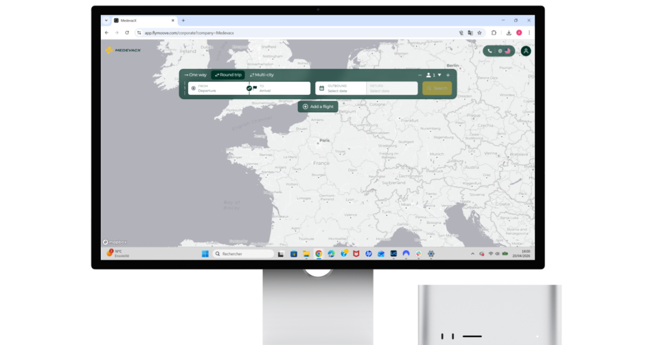This screenshot has width=657, height=345.
Task: Click the passenger person icon
Action: coord(429,74)
